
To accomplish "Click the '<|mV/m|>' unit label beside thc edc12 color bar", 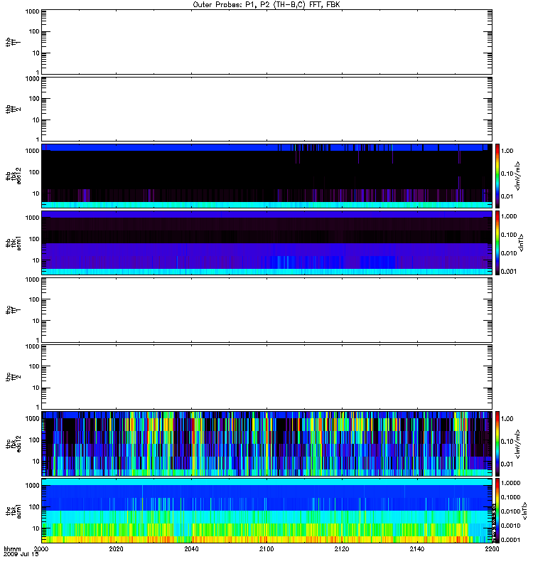I will click(518, 444).
